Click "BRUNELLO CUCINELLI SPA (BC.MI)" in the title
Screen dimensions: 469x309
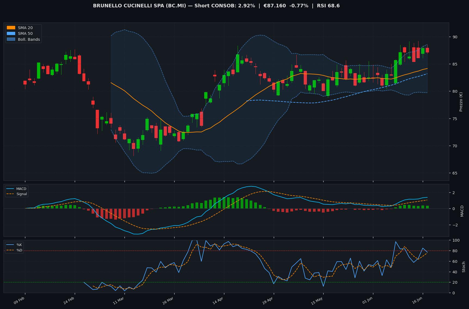(x=139, y=6)
